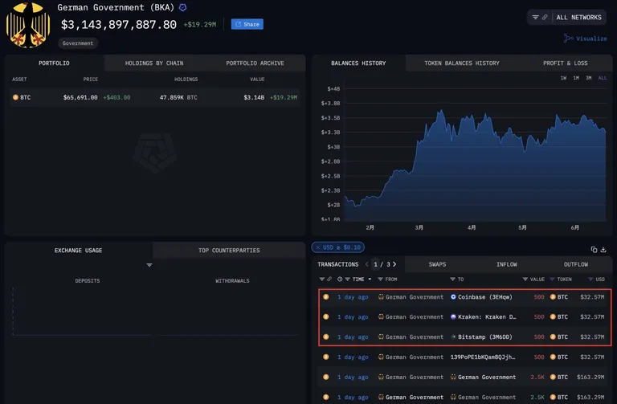
Task: Click the verified shield icon beside German Government
Action: tap(182, 7)
